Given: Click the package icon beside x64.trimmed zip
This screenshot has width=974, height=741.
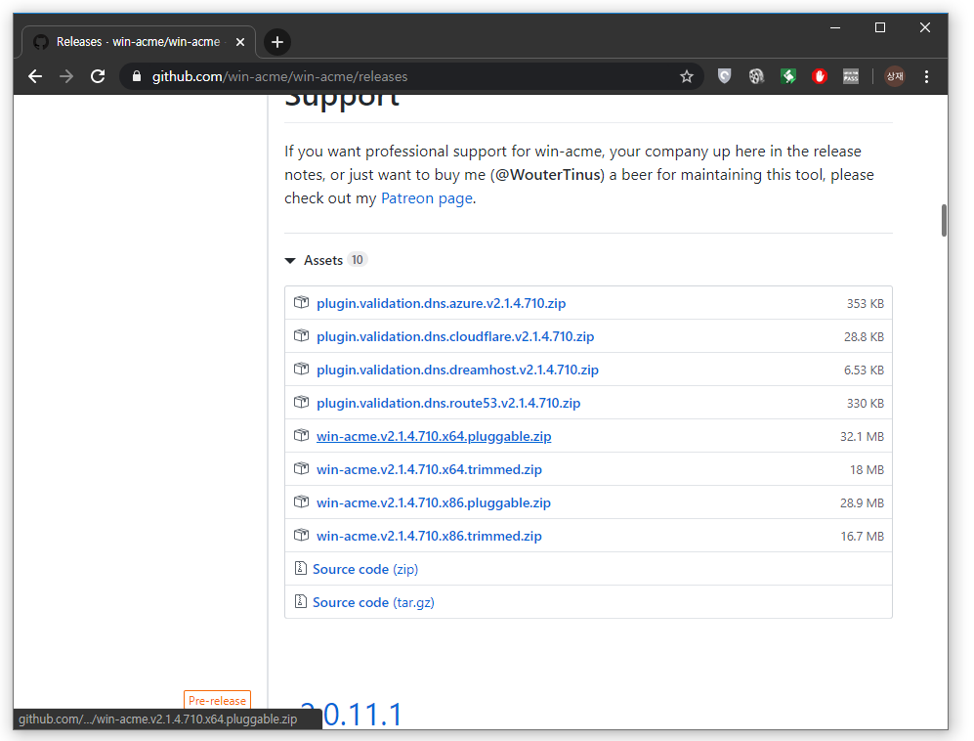Looking at the screenshot, I should 301,468.
